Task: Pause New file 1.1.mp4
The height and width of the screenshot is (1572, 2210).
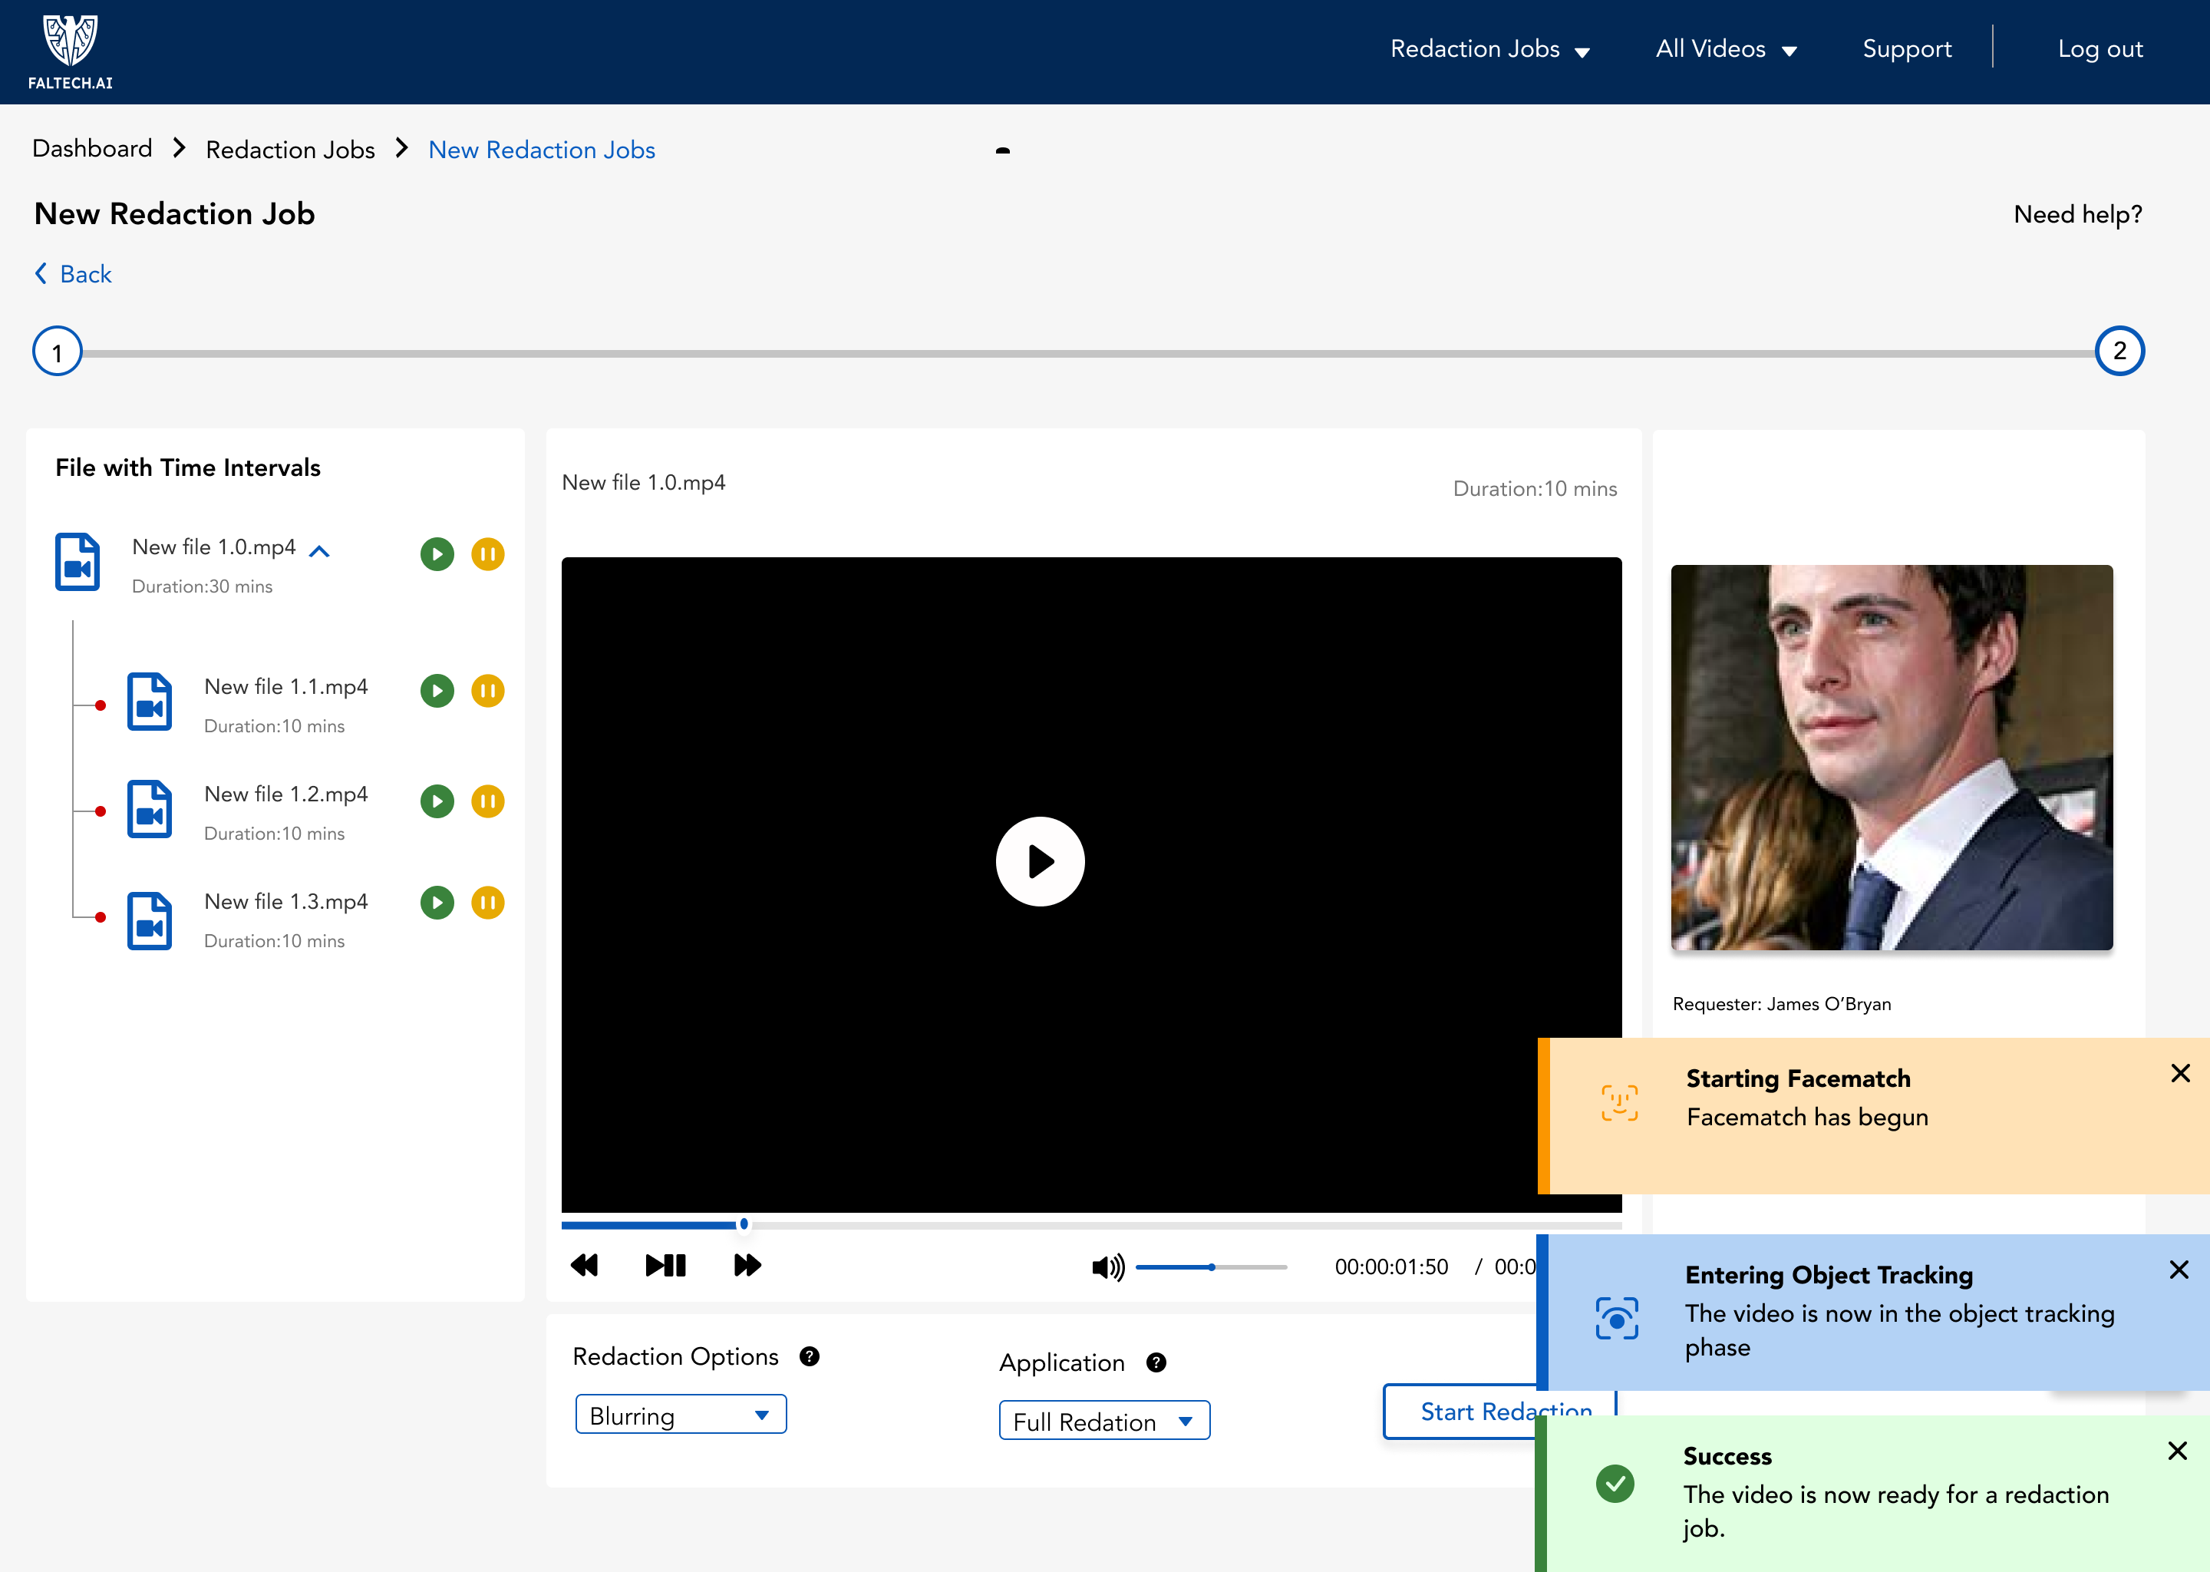Action: (488, 691)
